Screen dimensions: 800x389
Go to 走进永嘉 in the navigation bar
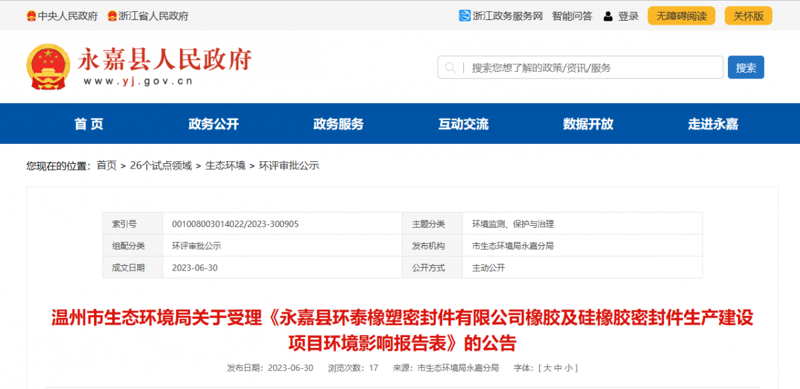(x=712, y=123)
